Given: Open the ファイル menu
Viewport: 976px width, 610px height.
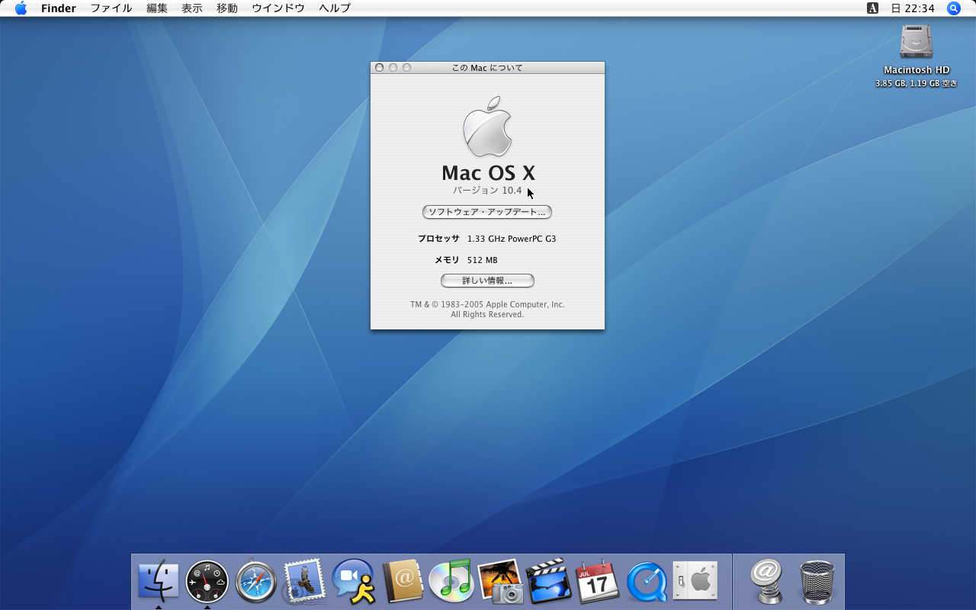Looking at the screenshot, I should [111, 8].
